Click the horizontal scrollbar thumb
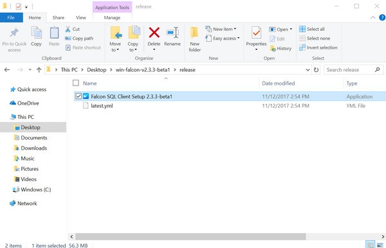This screenshot has height=248, width=386. click(190, 236)
